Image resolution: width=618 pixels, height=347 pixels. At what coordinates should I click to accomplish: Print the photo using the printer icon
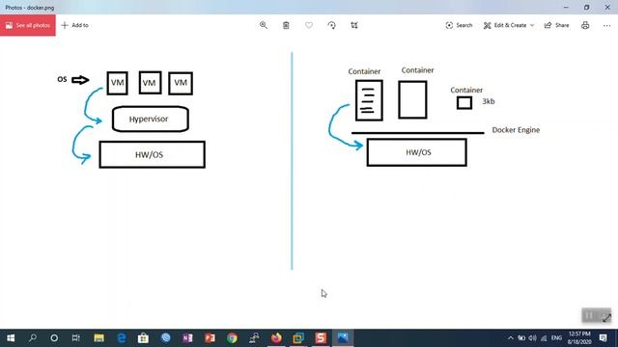click(x=585, y=25)
